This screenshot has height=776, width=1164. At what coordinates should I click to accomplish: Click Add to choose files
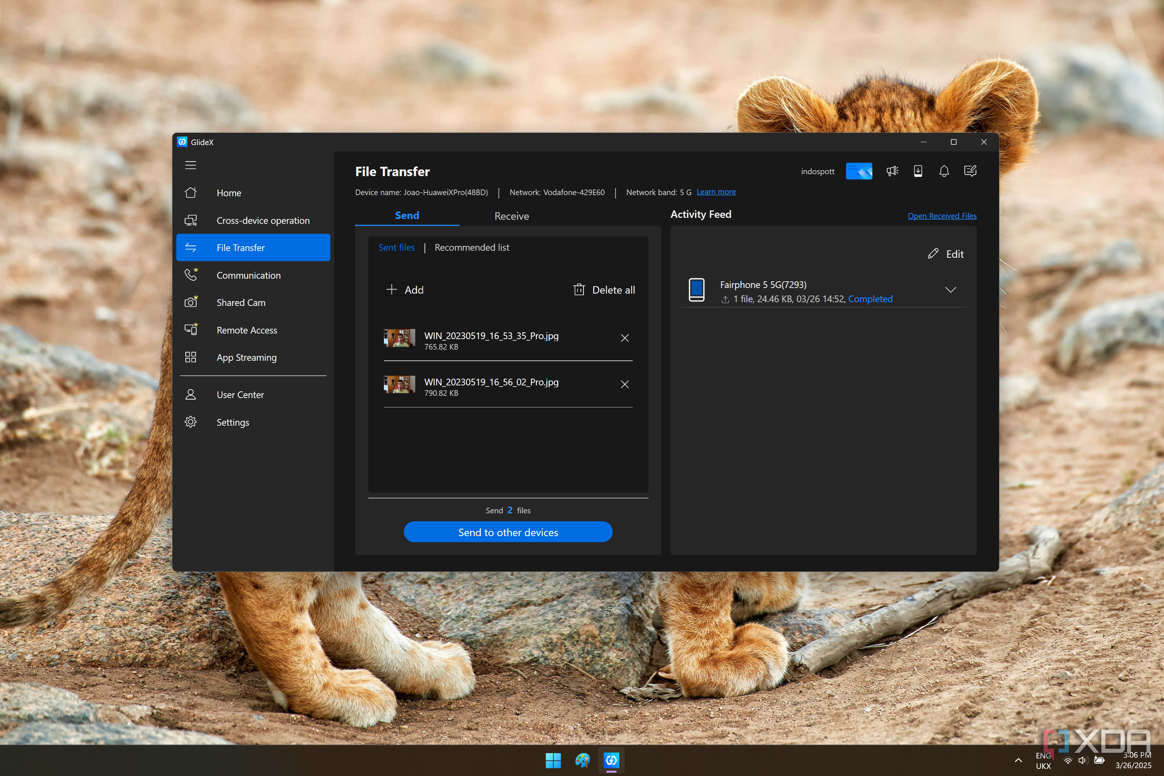(x=405, y=290)
